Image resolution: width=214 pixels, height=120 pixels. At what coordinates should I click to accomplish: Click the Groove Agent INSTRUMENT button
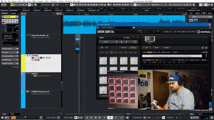pyautogui.click(x=133, y=48)
